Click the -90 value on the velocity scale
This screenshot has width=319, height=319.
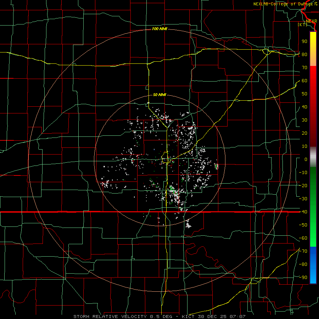coord(303,278)
